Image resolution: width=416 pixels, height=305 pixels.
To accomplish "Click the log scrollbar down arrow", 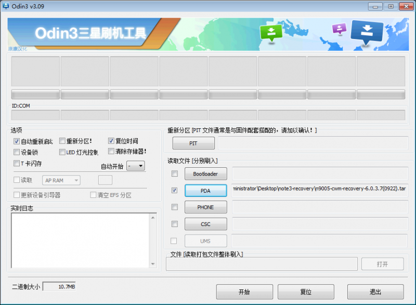I will [x=153, y=263].
